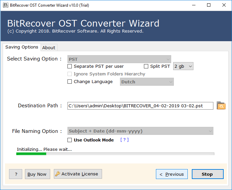Click the Initializing... Please wait... status text
Image resolution: width=232 pixels, height=190 pixels.
44,149
